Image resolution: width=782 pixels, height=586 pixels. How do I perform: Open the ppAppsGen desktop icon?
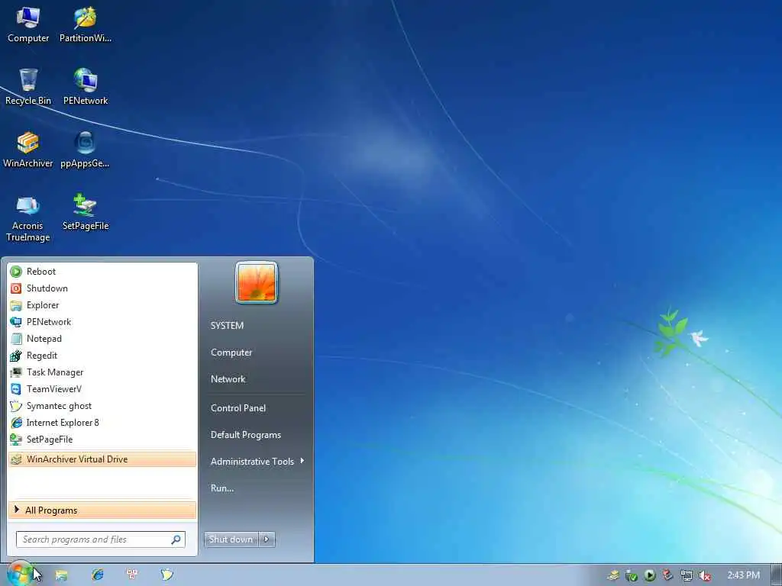85,150
